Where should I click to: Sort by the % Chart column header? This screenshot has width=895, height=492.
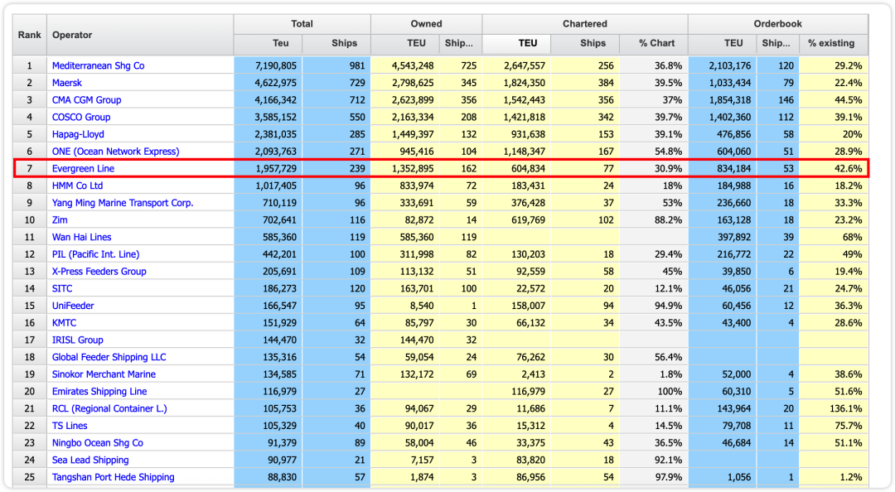(656, 43)
